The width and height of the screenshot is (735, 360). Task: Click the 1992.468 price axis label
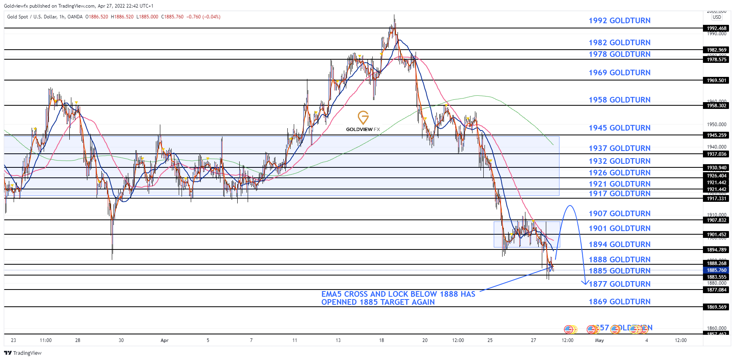pyautogui.click(x=717, y=28)
